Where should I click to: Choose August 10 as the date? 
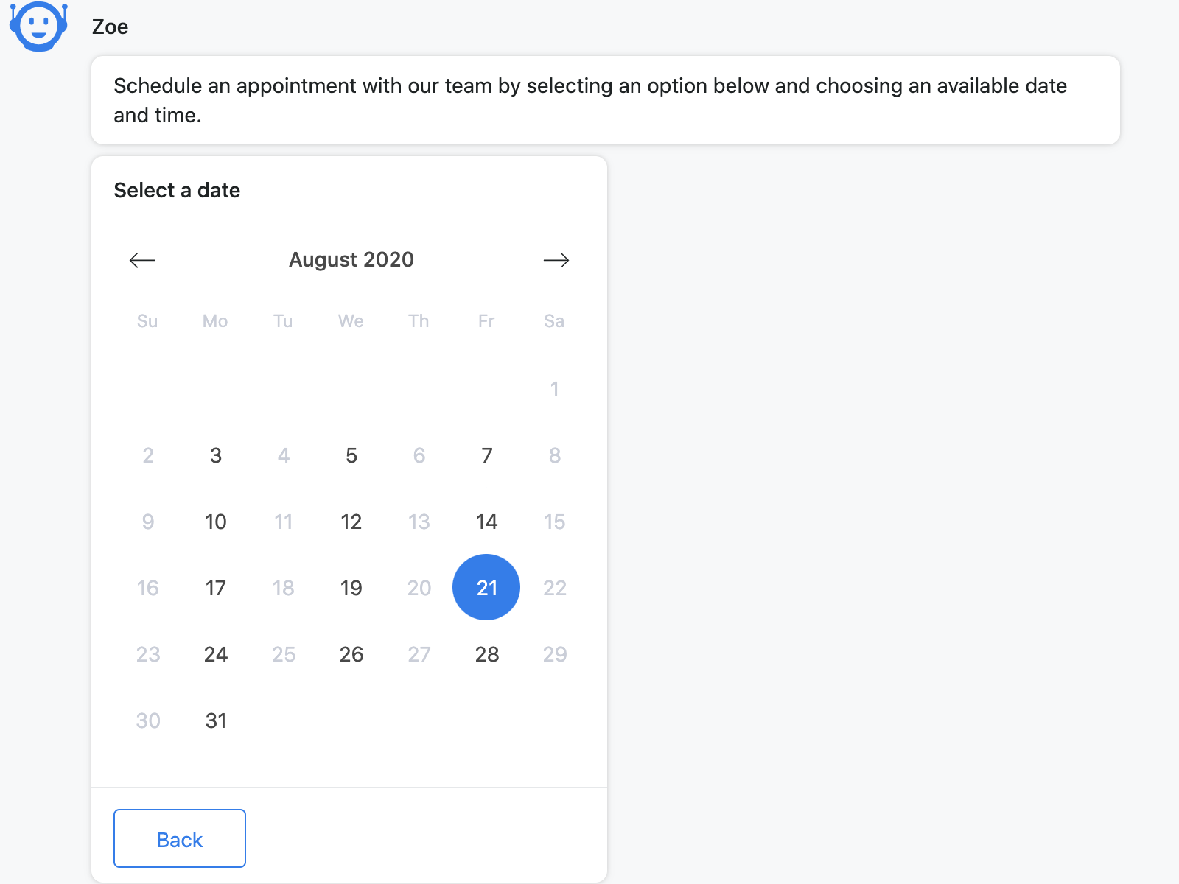[216, 522]
